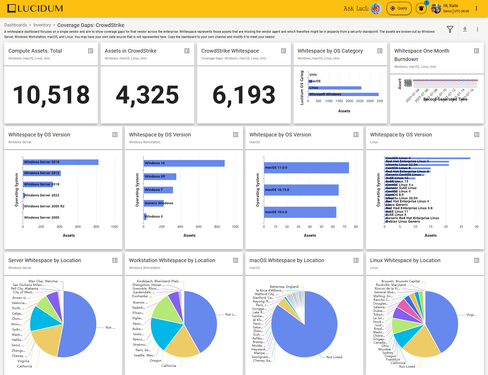Open details icon on Windows Server OS Version card

(x=115, y=135)
